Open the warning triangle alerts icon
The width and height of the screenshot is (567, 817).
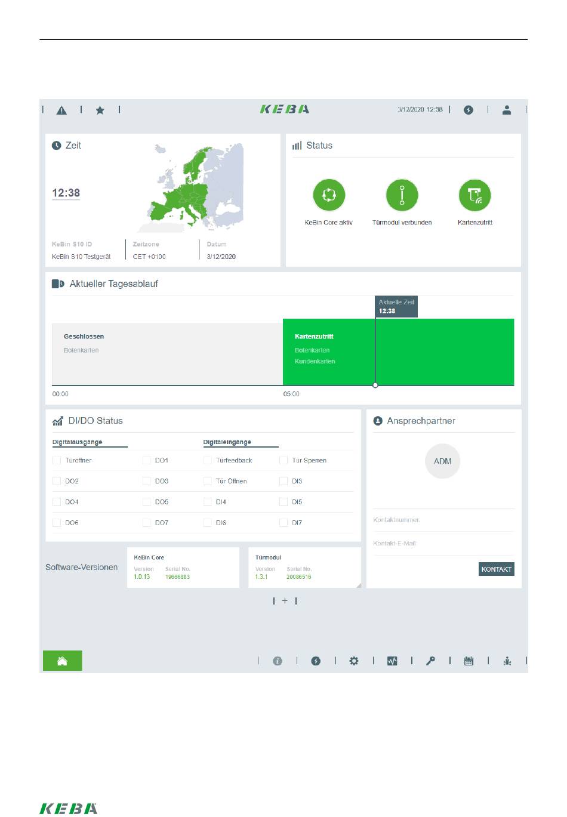pos(61,110)
